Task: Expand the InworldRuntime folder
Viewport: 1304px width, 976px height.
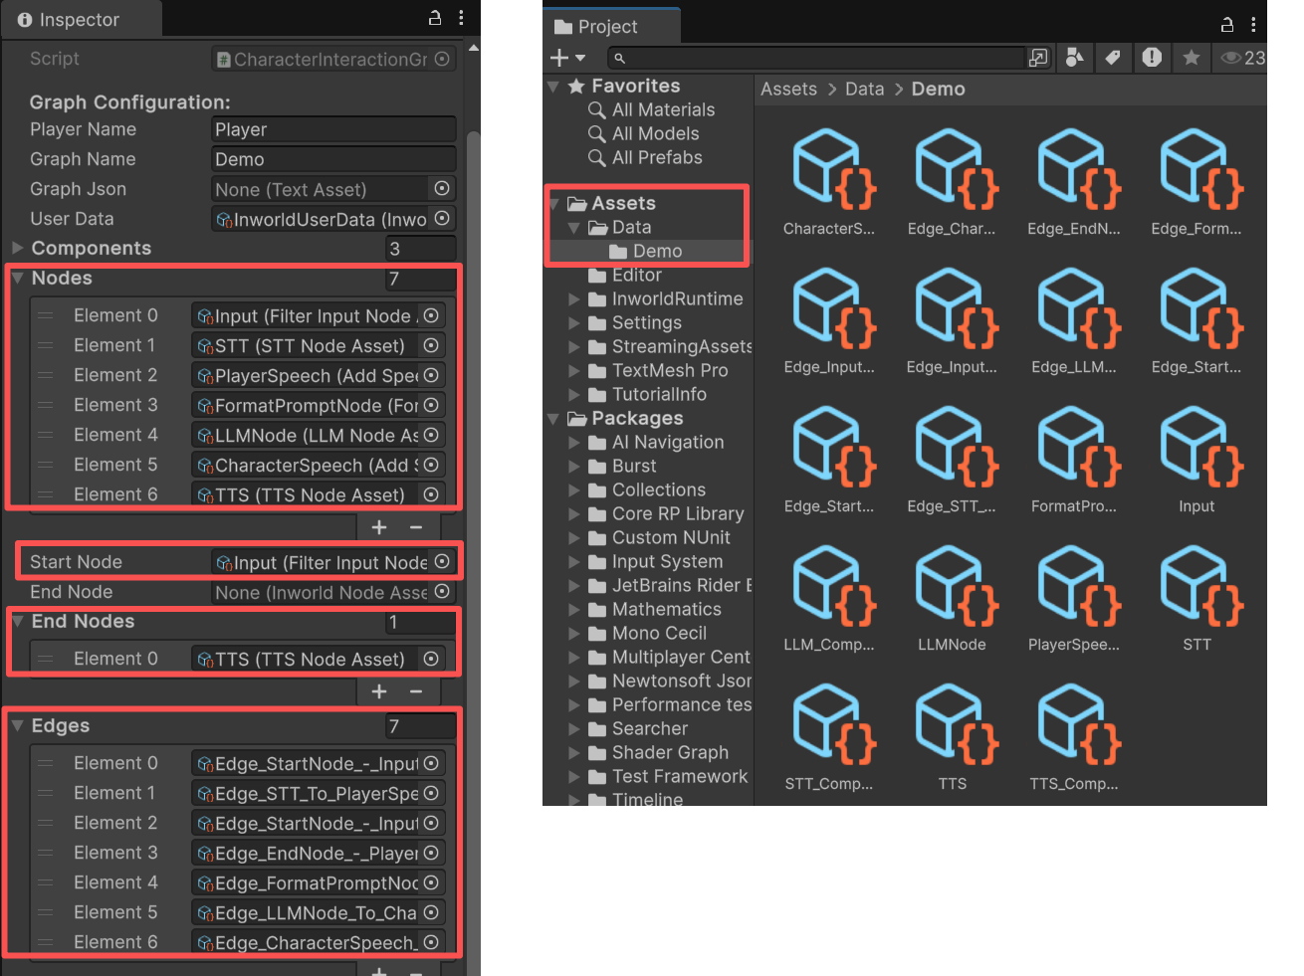Action: click(x=574, y=299)
